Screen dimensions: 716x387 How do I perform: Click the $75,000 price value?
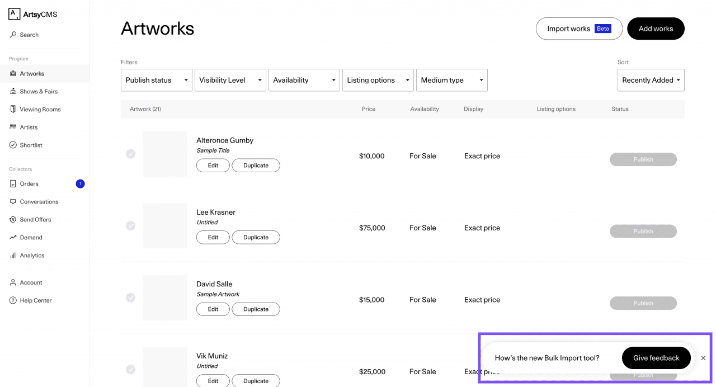(372, 228)
